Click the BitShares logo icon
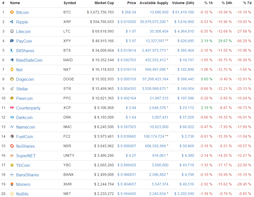The image size is (254, 197). coord(12,51)
